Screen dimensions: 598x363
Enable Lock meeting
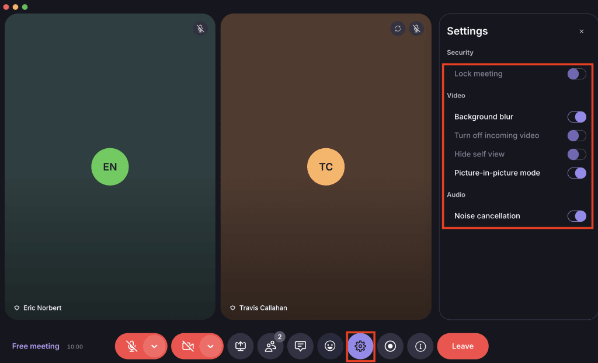(576, 74)
